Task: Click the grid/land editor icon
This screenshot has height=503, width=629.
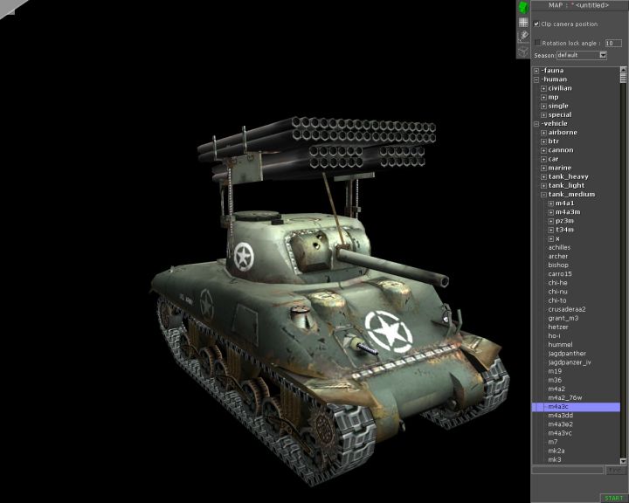Action: [x=522, y=22]
